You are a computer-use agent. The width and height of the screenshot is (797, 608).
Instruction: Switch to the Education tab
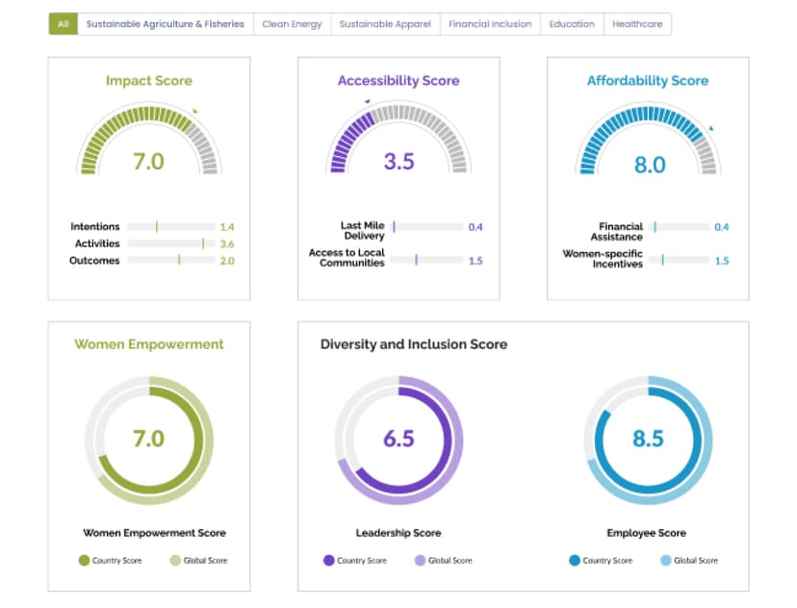pyautogui.click(x=572, y=24)
